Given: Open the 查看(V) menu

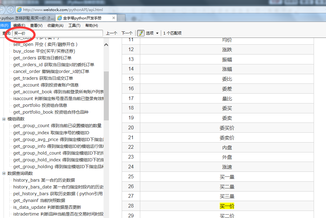Looking at the screenshot, I should (x=36, y=25).
